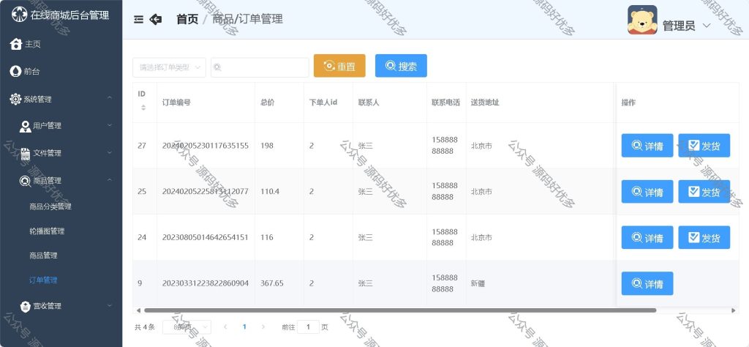View 详情 for order ID 24
The width and height of the screenshot is (749, 347).
click(x=647, y=237)
